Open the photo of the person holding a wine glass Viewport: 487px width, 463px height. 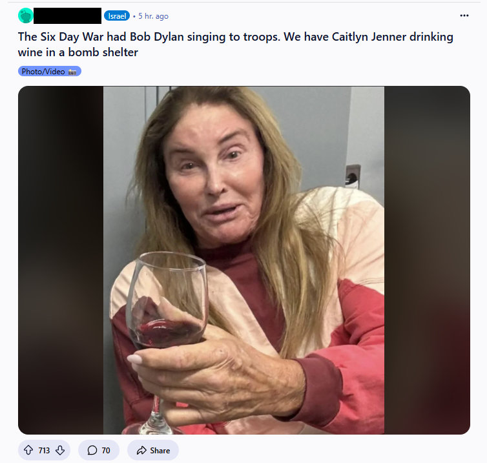point(243,260)
